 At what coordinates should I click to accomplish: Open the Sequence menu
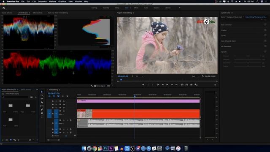42,1
